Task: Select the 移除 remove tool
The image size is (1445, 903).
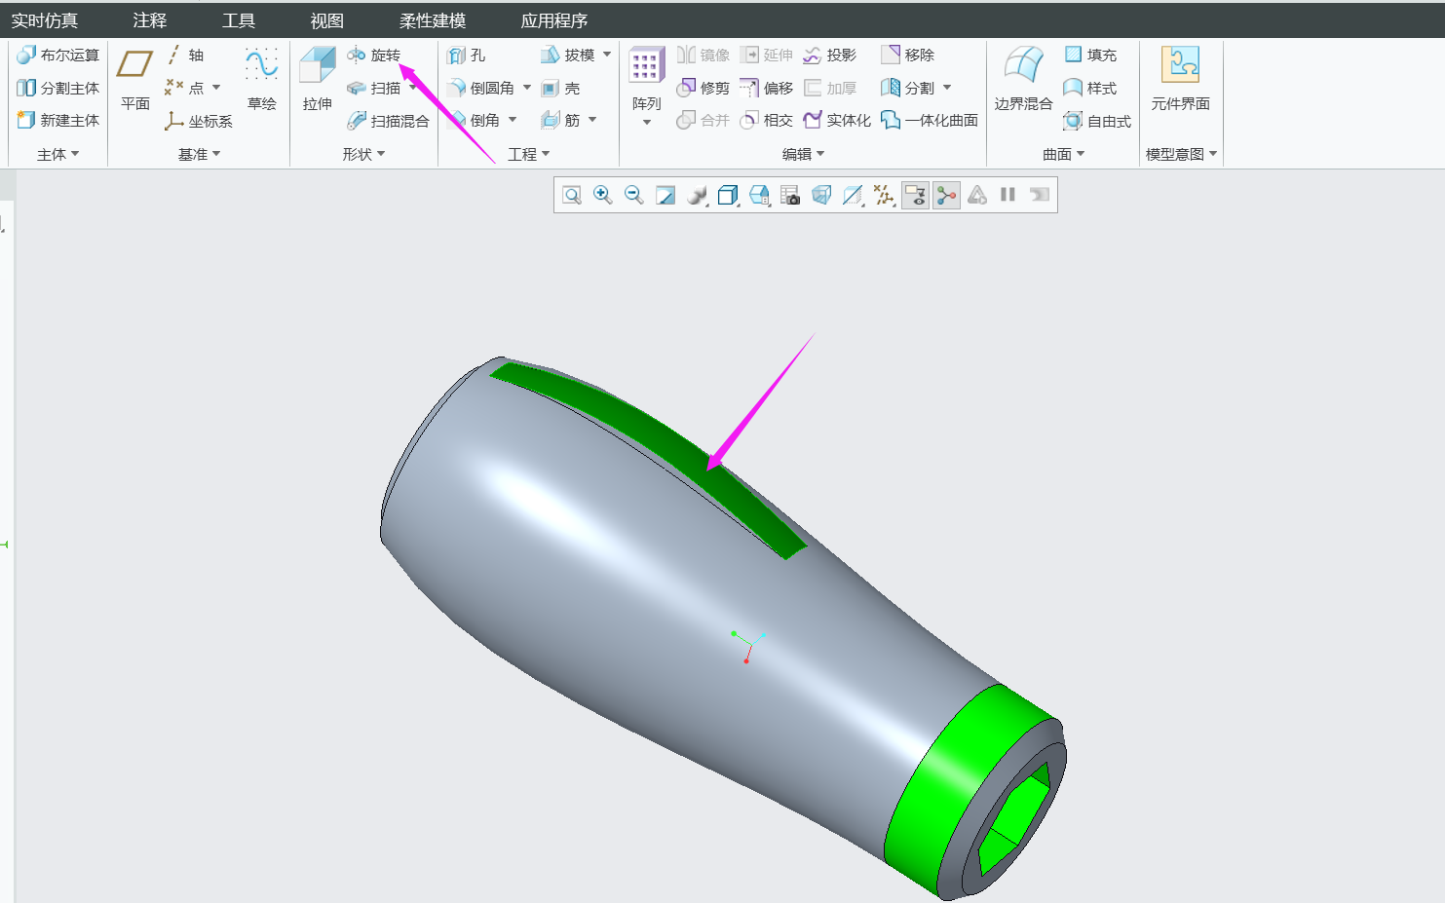Action: coord(907,56)
